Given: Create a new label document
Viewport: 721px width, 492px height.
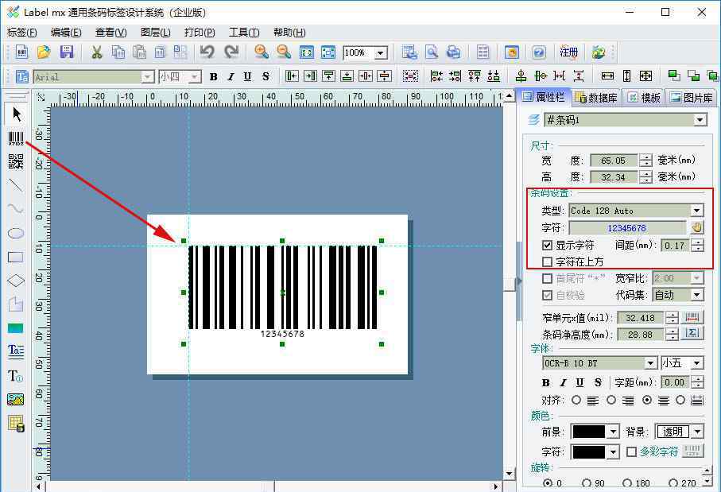Looking at the screenshot, I should tap(21, 52).
